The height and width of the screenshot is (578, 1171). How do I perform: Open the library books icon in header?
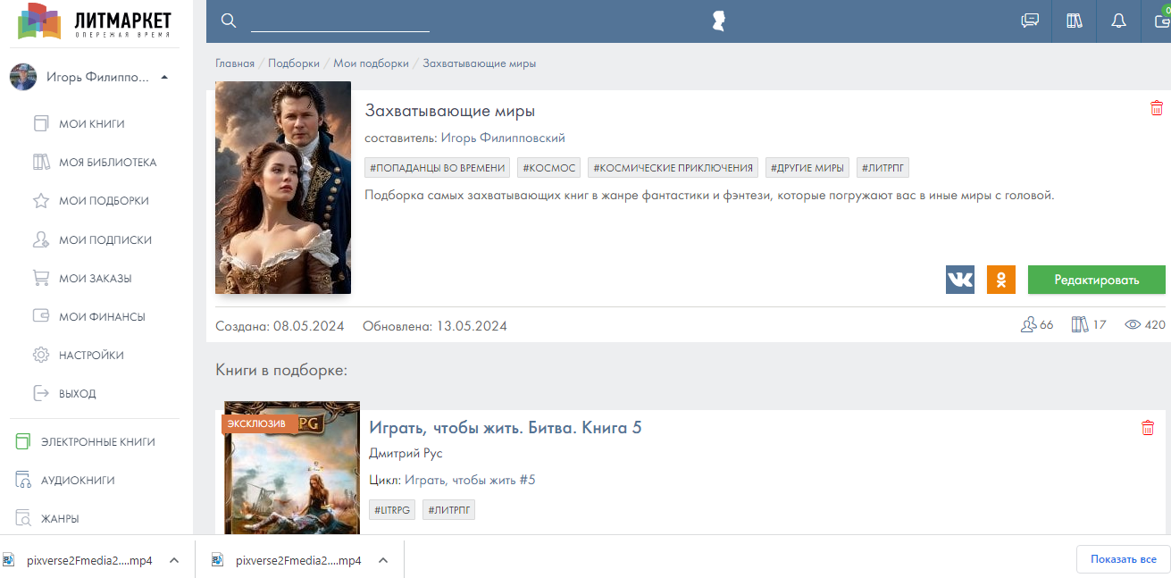pos(1075,21)
